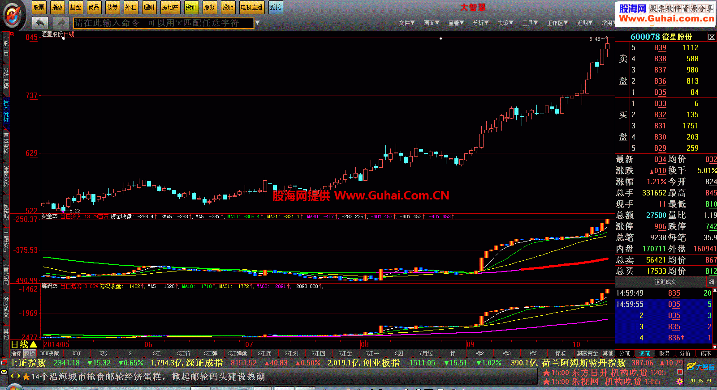The image size is (717, 390).
Task: Go back with the left arrow icon
Action: point(40,22)
